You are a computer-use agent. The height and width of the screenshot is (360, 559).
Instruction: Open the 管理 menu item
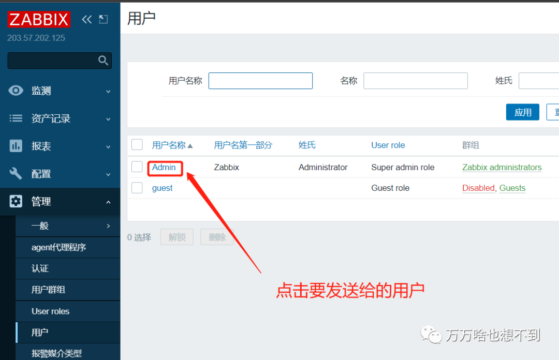[x=60, y=201]
